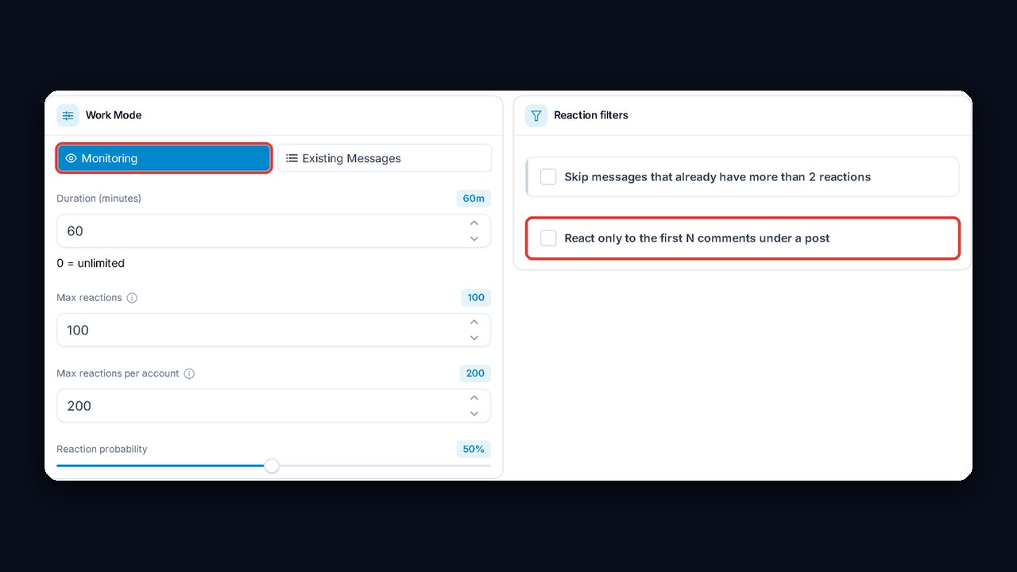Click the Work Mode heading text
1017x572 pixels.
(114, 115)
